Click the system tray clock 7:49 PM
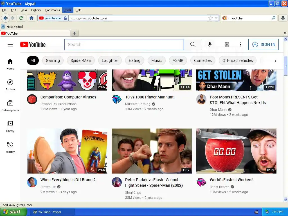This screenshot has height=216, width=288. click(277, 212)
